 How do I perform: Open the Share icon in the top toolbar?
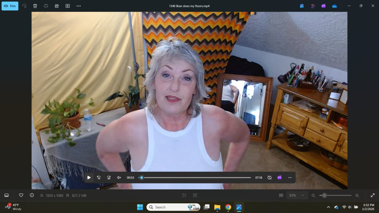[x=57, y=6]
